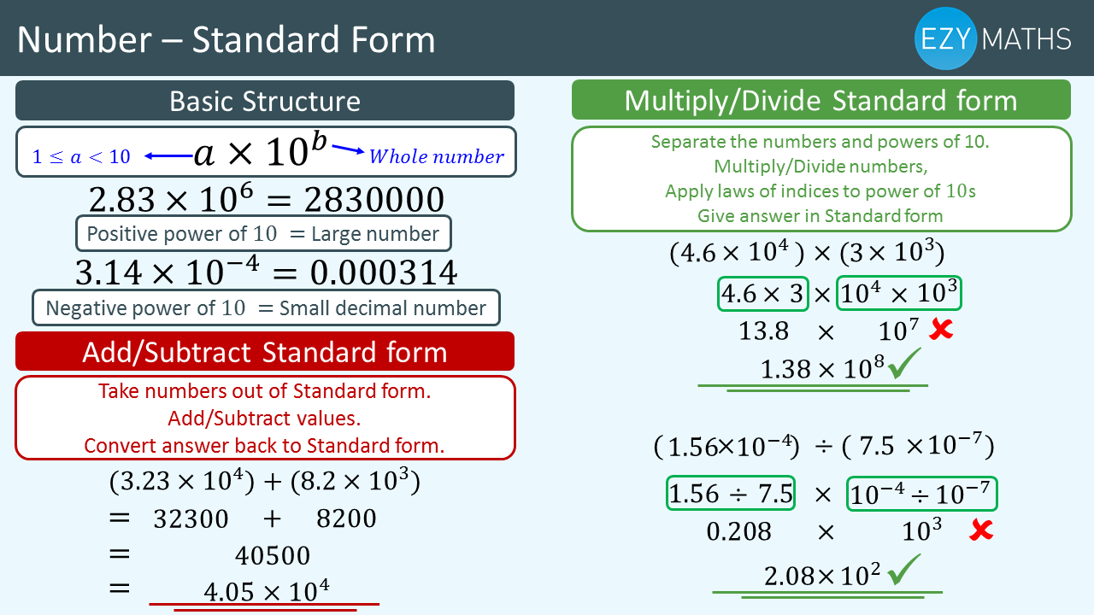Click the blue arrow pointing to Whole number

click(x=348, y=149)
